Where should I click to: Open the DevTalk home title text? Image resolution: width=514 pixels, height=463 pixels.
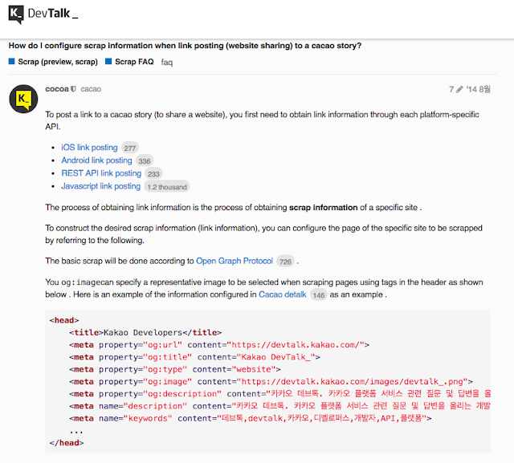[53, 14]
